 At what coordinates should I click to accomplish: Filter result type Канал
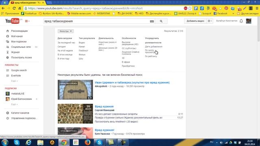[82, 47]
